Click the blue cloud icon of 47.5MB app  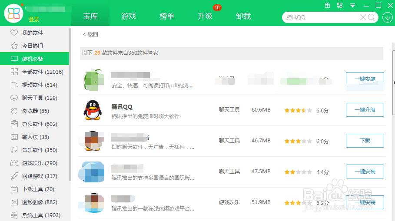click(91, 172)
